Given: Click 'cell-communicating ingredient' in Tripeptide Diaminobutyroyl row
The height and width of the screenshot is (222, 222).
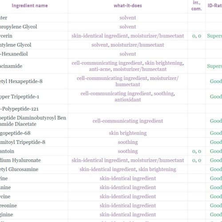Looking at the screenshot, I should (128, 121).
